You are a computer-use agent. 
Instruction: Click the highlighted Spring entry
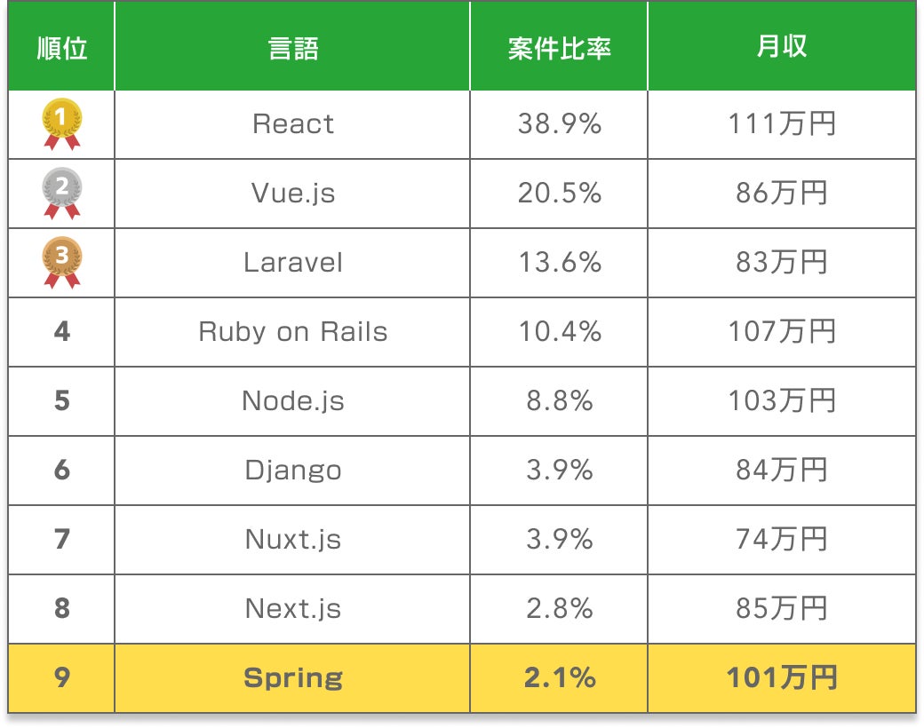pyautogui.click(x=292, y=677)
